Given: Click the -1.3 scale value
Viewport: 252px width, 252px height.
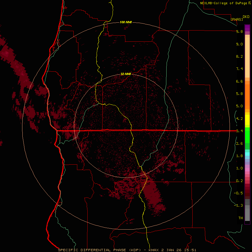Looking at the screenshot, I should click(x=238, y=206).
